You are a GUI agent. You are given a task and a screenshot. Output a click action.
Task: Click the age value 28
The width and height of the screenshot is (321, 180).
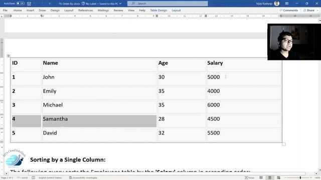tap(162, 119)
